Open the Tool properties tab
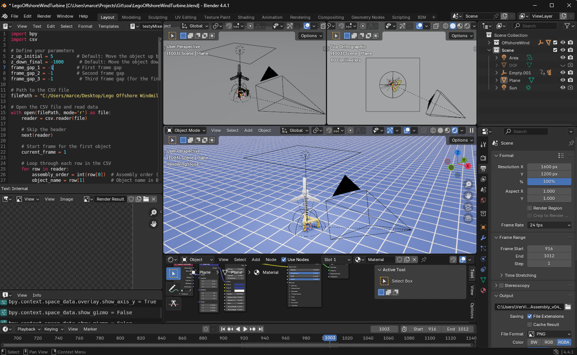The height and width of the screenshot is (355, 577). (483, 145)
